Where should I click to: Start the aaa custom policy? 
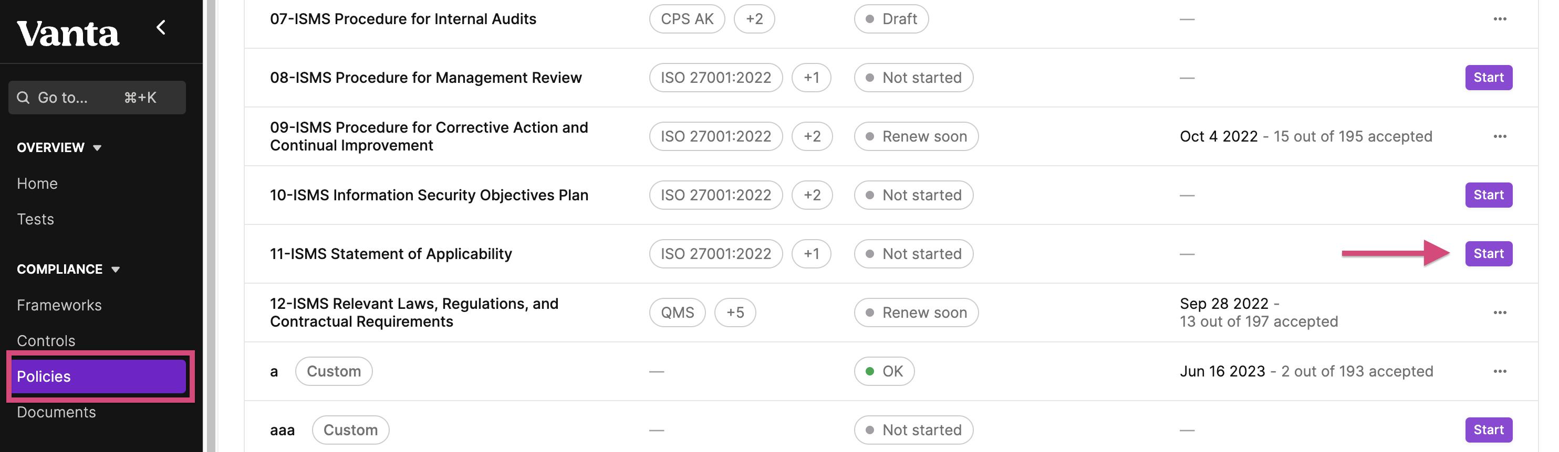tap(1488, 429)
